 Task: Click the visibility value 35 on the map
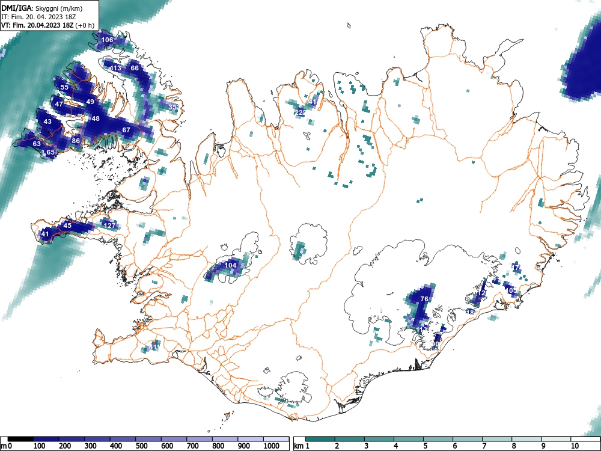click(173, 107)
